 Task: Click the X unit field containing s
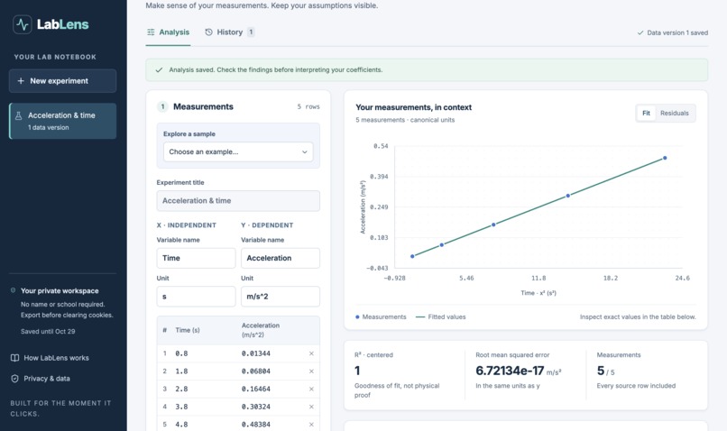coord(196,297)
